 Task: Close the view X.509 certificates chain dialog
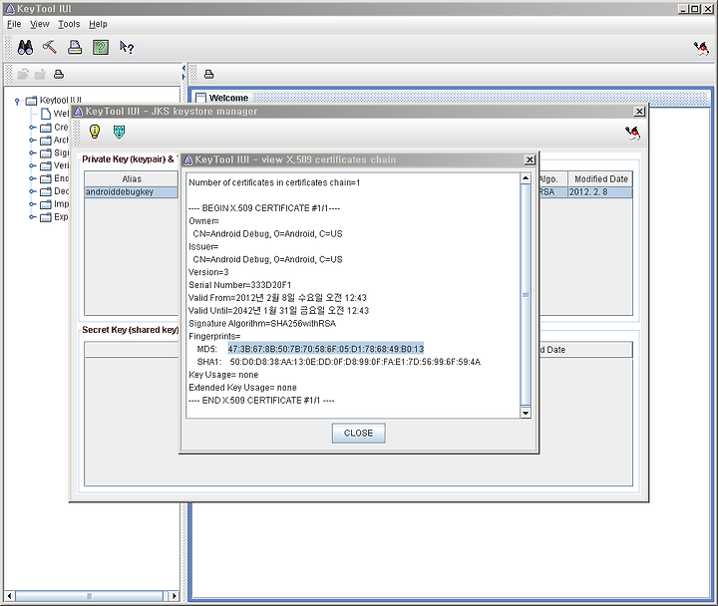[530, 159]
